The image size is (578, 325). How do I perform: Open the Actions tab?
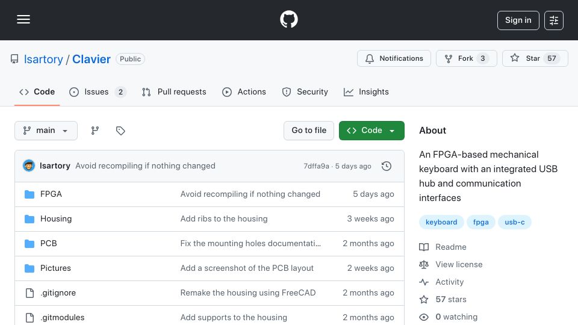[244, 91]
